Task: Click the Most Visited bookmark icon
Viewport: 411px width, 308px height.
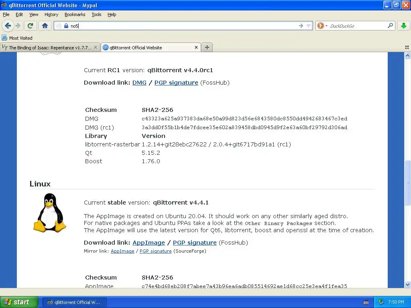Action: [4, 38]
